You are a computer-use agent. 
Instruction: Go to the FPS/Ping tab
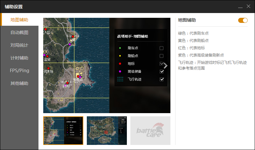click(19, 71)
